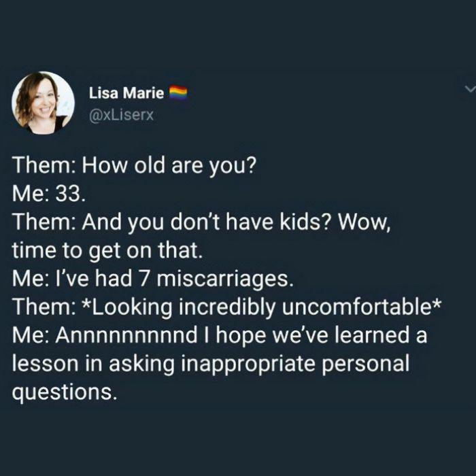Click the final word 'questions.'
The height and width of the screenshot is (476, 476).
click(65, 392)
